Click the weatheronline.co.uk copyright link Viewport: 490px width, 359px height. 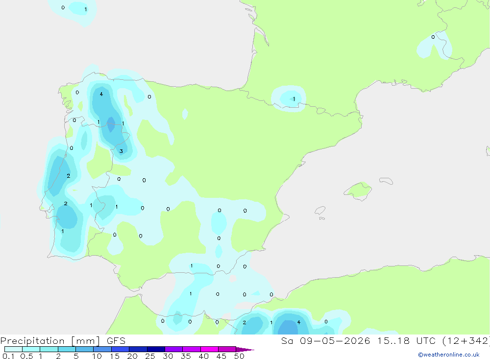click(x=449, y=355)
